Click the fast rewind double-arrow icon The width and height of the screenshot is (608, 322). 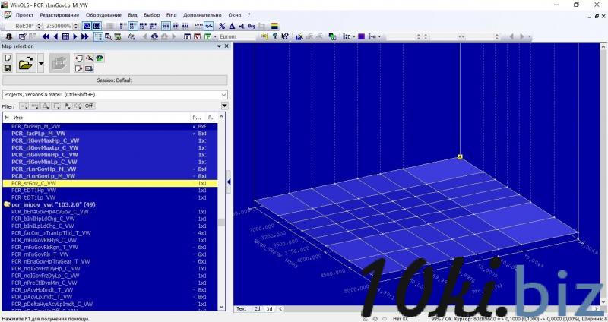tap(46, 36)
